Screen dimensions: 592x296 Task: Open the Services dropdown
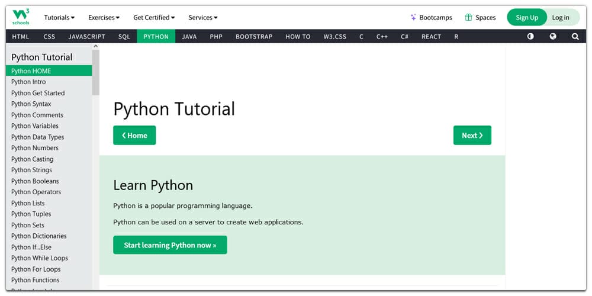(x=203, y=17)
